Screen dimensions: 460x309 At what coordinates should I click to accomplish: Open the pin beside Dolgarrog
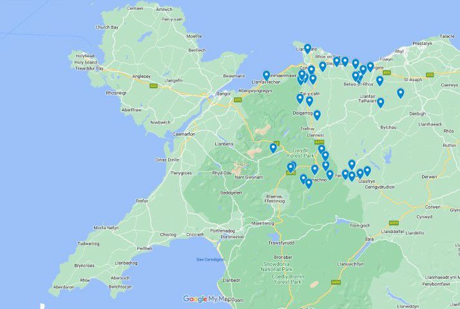tap(317, 115)
